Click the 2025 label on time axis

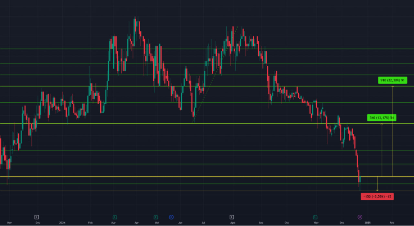click(367, 223)
